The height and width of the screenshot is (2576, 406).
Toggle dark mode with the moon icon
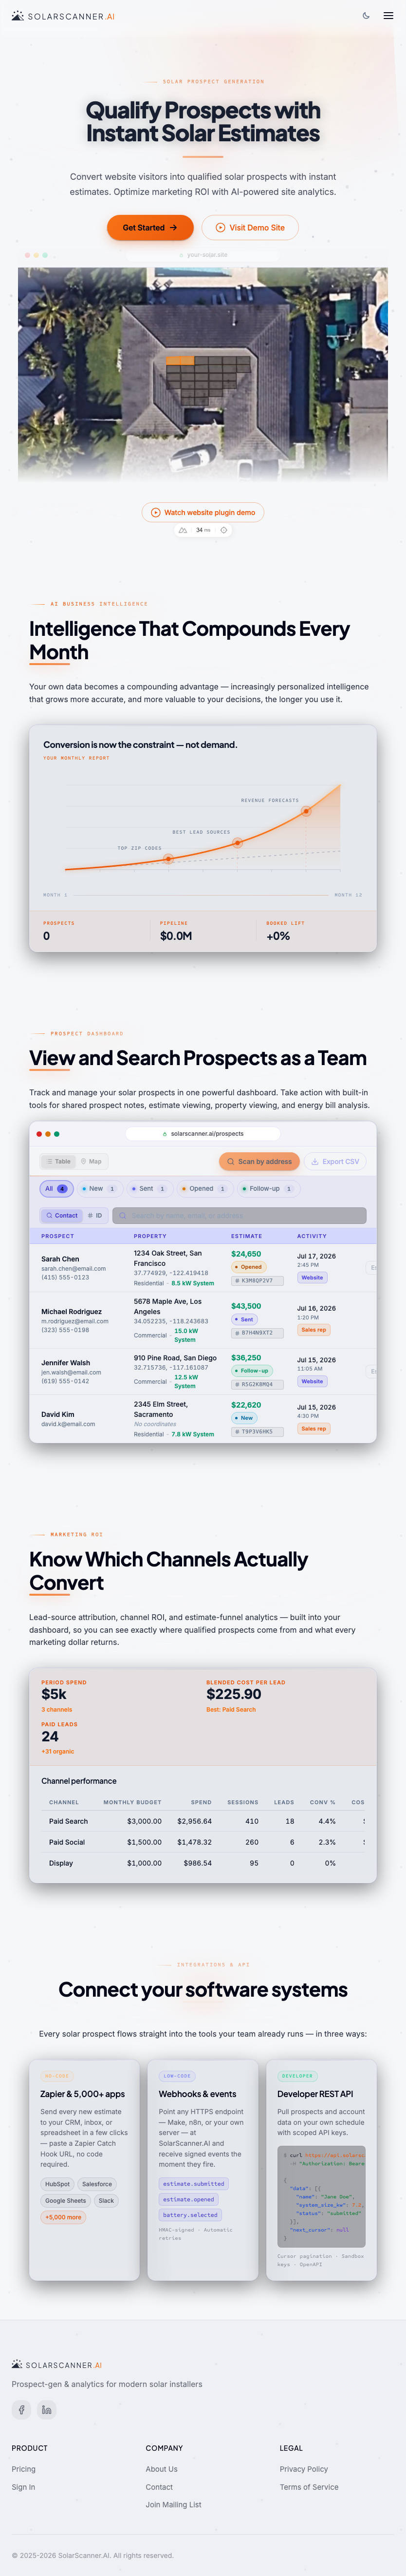tap(366, 16)
